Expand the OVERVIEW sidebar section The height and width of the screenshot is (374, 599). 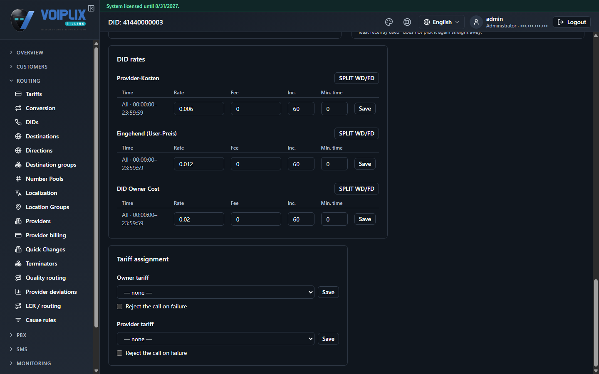[x=30, y=52]
